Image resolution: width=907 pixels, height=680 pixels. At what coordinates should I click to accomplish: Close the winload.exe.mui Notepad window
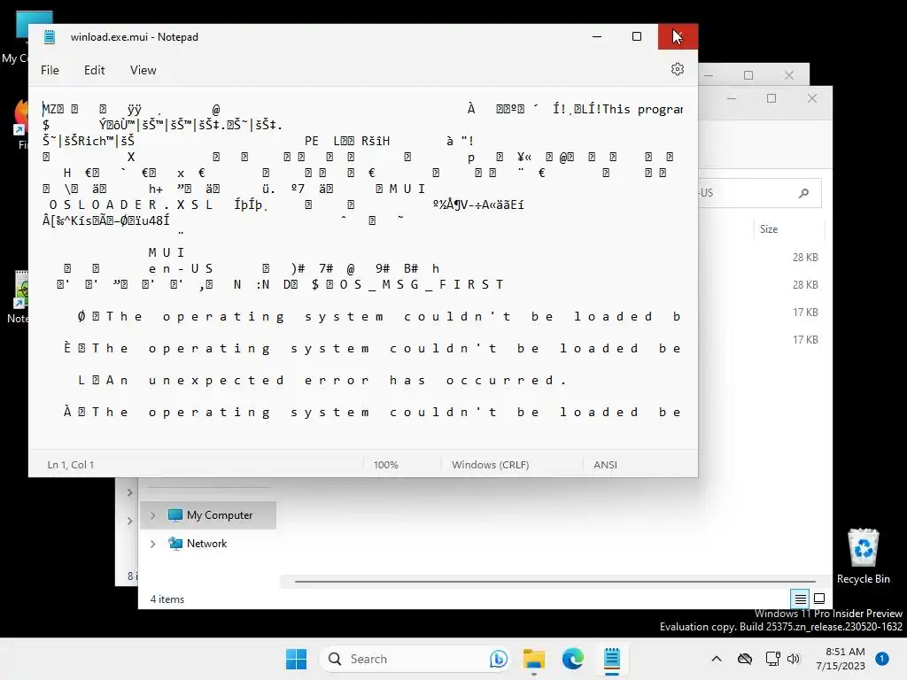(678, 36)
